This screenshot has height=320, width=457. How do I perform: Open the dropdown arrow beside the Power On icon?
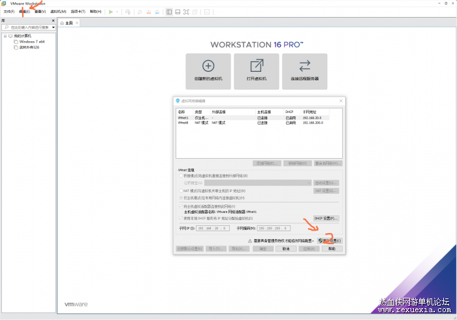tap(117, 12)
